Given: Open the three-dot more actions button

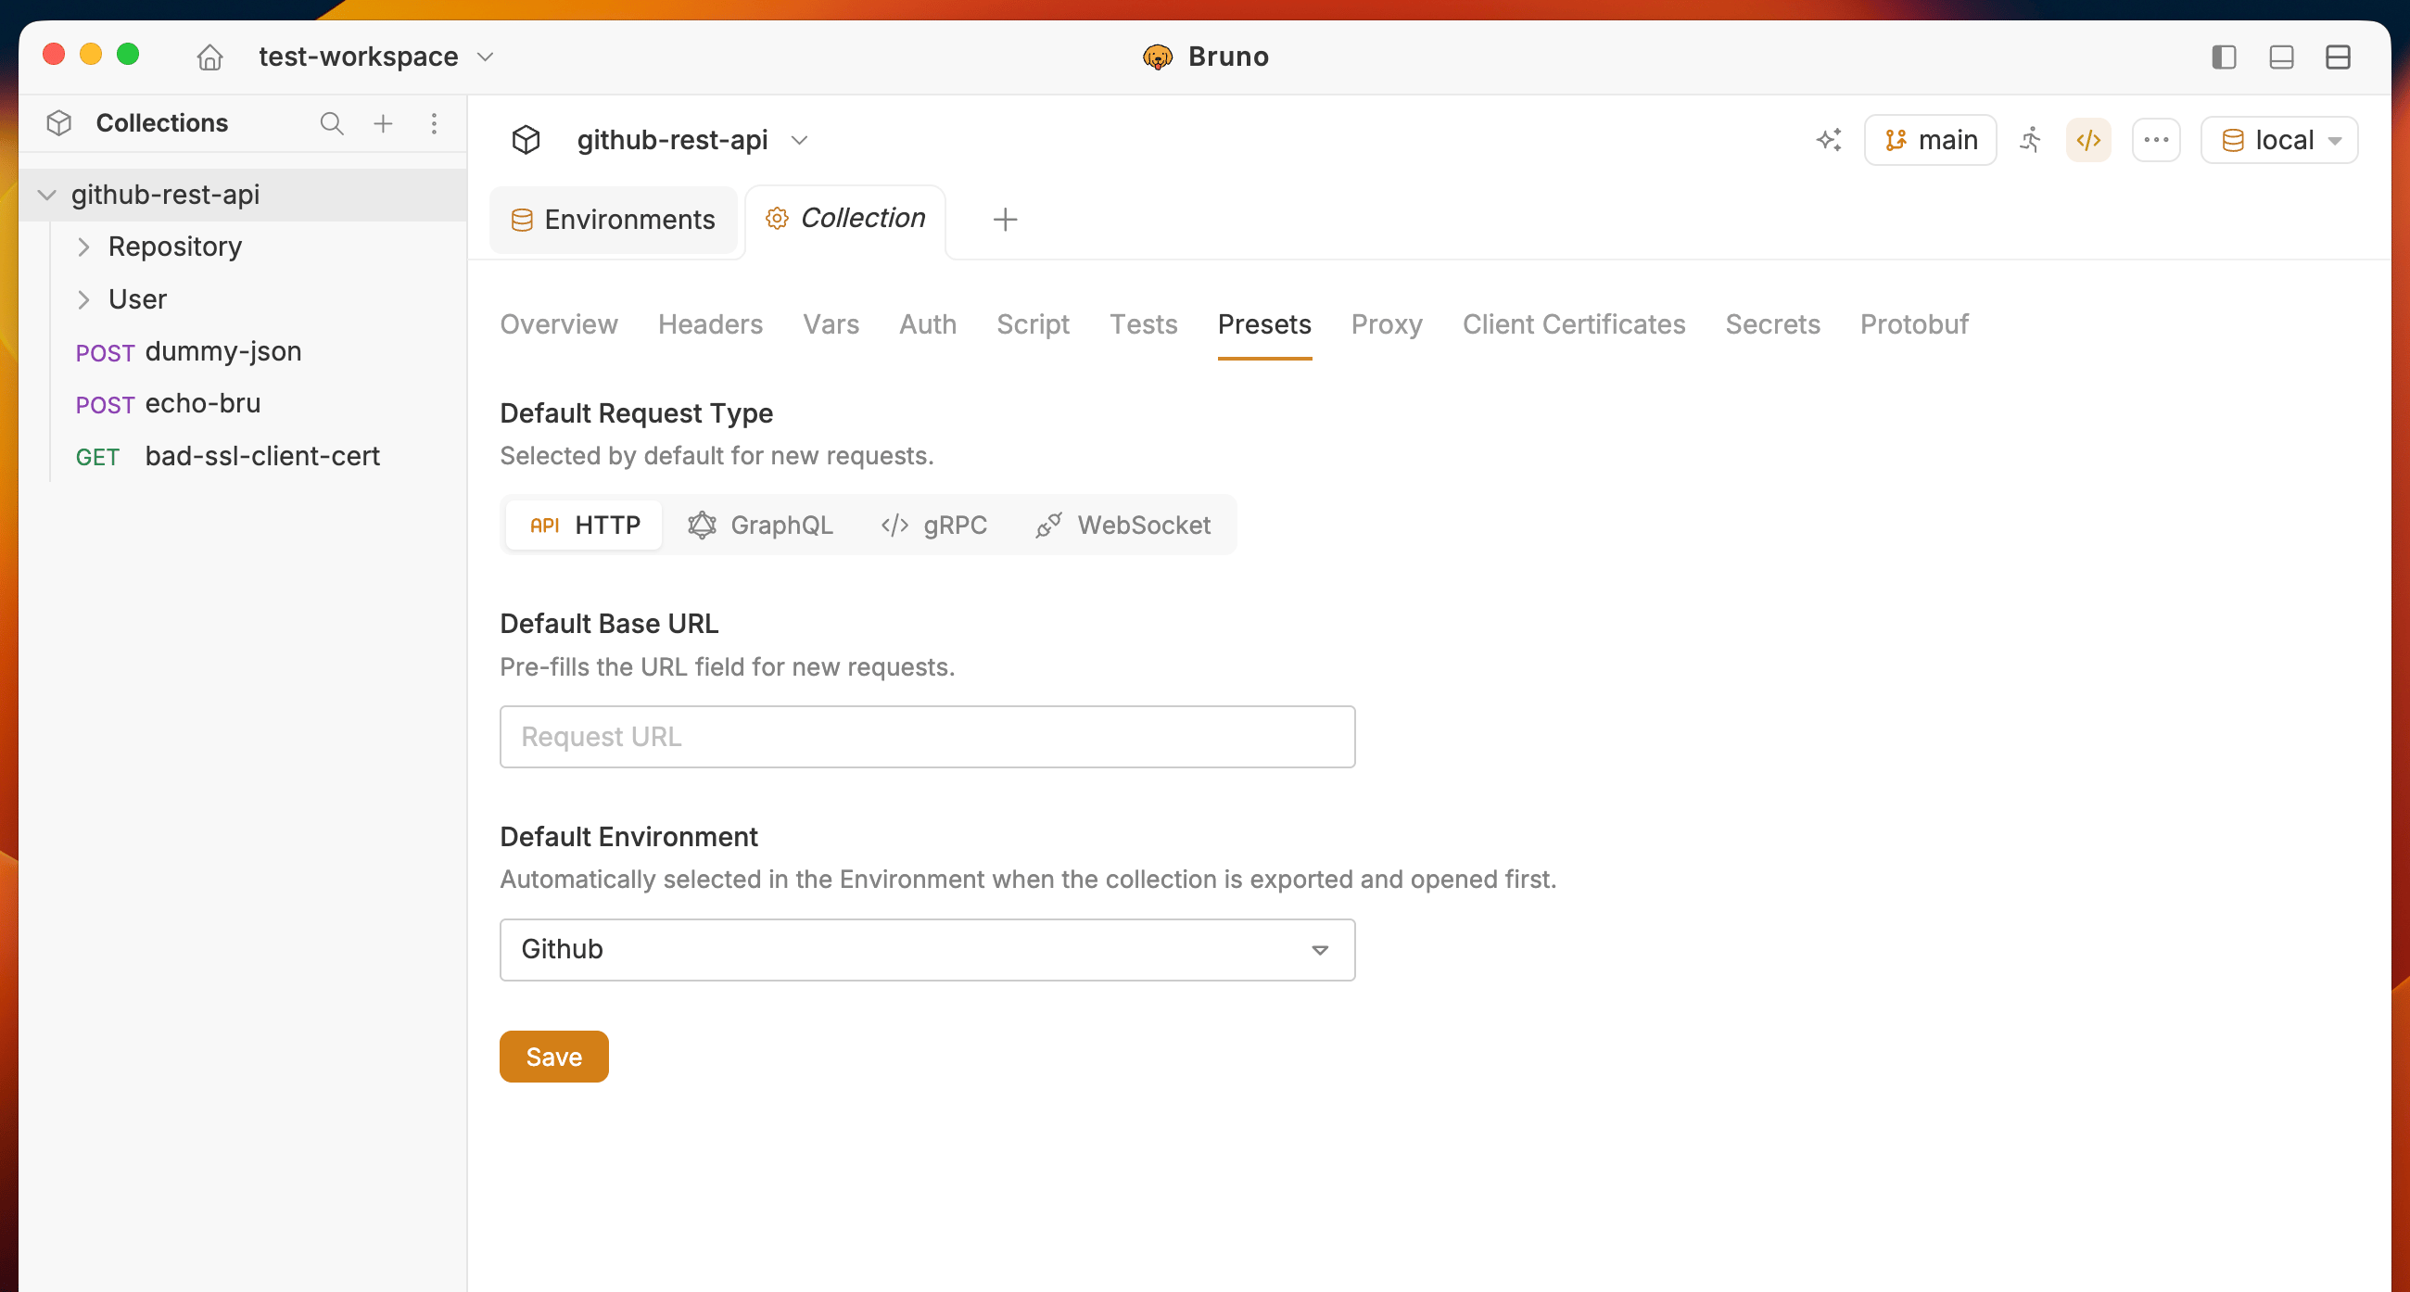Looking at the screenshot, I should click(x=2155, y=140).
